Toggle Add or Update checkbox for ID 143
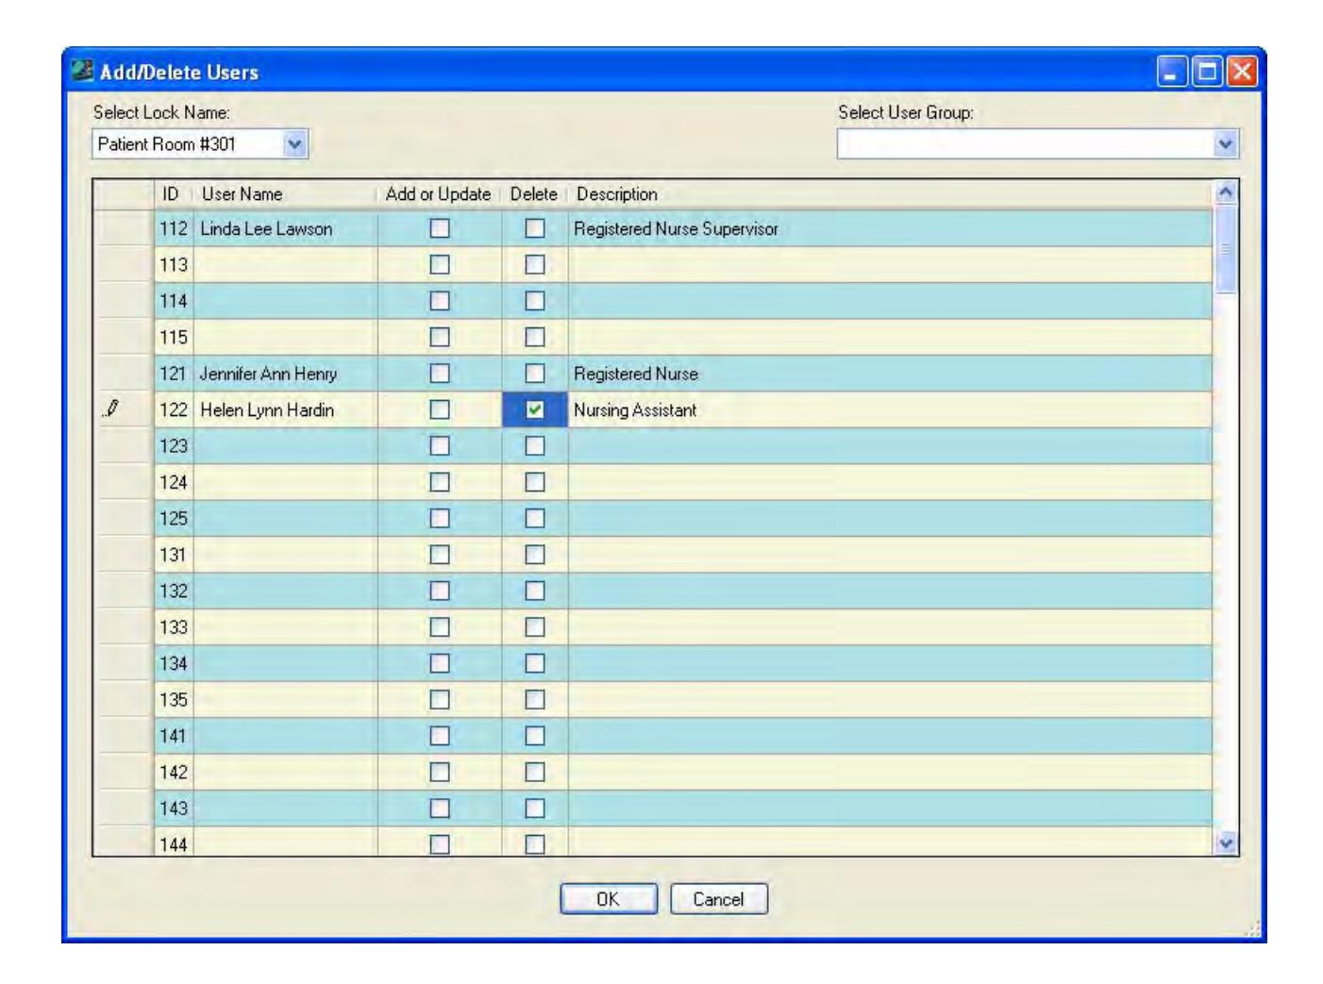 440,808
